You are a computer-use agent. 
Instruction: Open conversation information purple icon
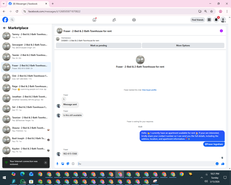(x=221, y=31)
